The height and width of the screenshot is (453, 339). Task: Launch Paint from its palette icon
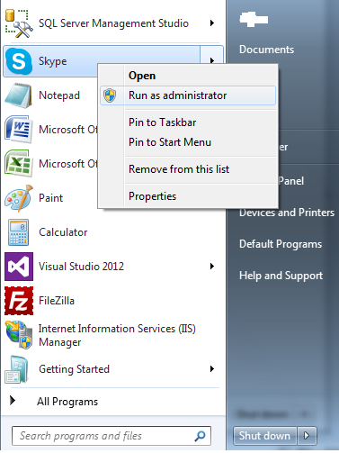point(19,198)
